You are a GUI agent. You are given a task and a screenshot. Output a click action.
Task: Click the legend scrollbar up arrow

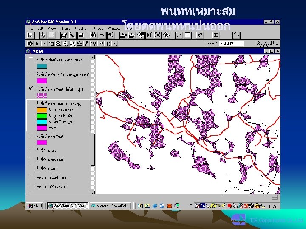(x=93, y=57)
